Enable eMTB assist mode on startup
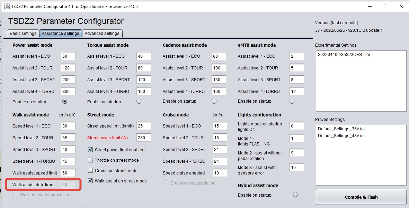This screenshot has height=208, width=409. [x=292, y=101]
